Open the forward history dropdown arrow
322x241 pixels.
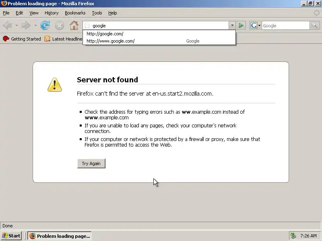pyautogui.click(x=35, y=26)
